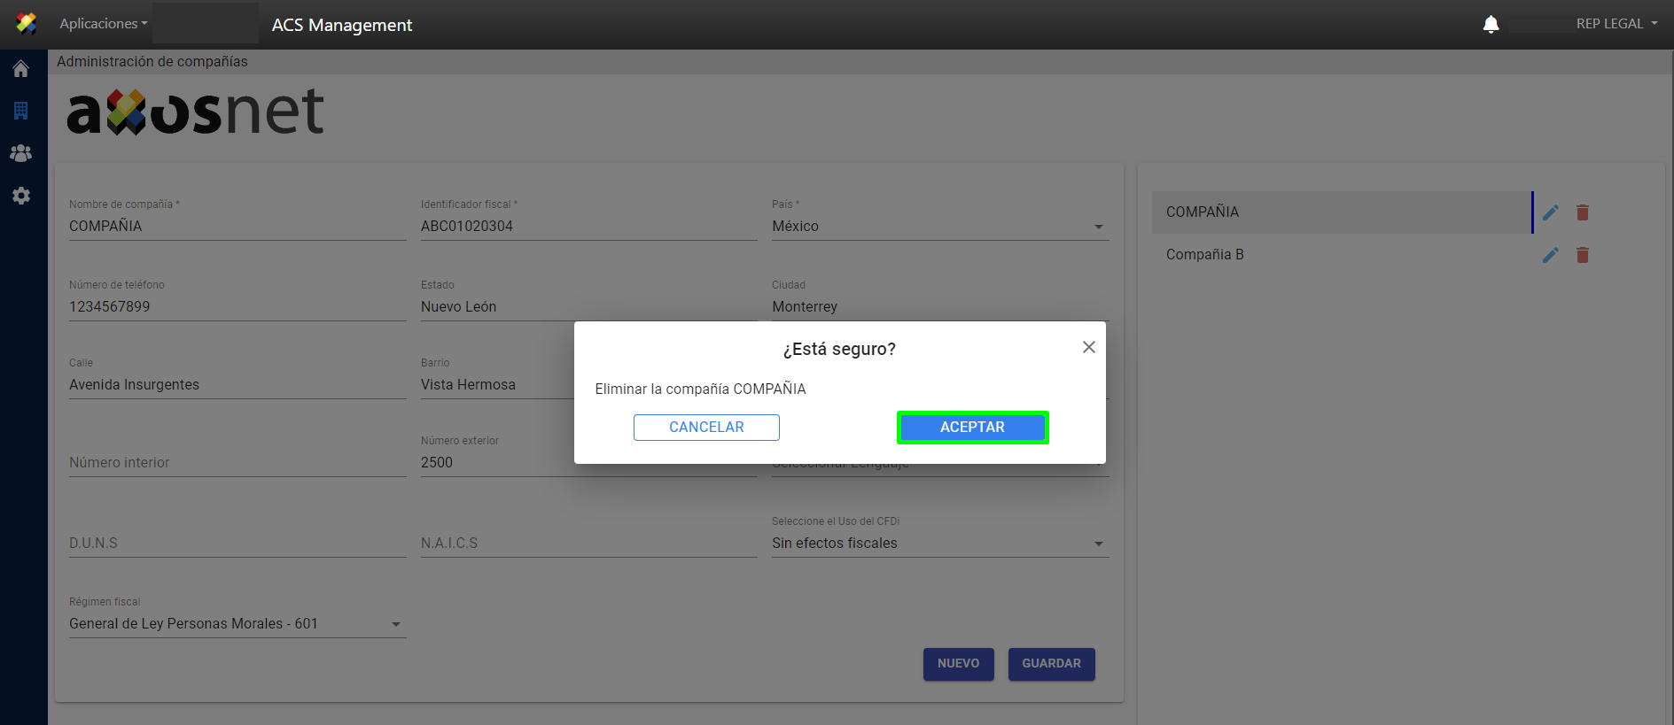Open the users group icon in sidebar
The image size is (1674, 725).
tap(21, 153)
